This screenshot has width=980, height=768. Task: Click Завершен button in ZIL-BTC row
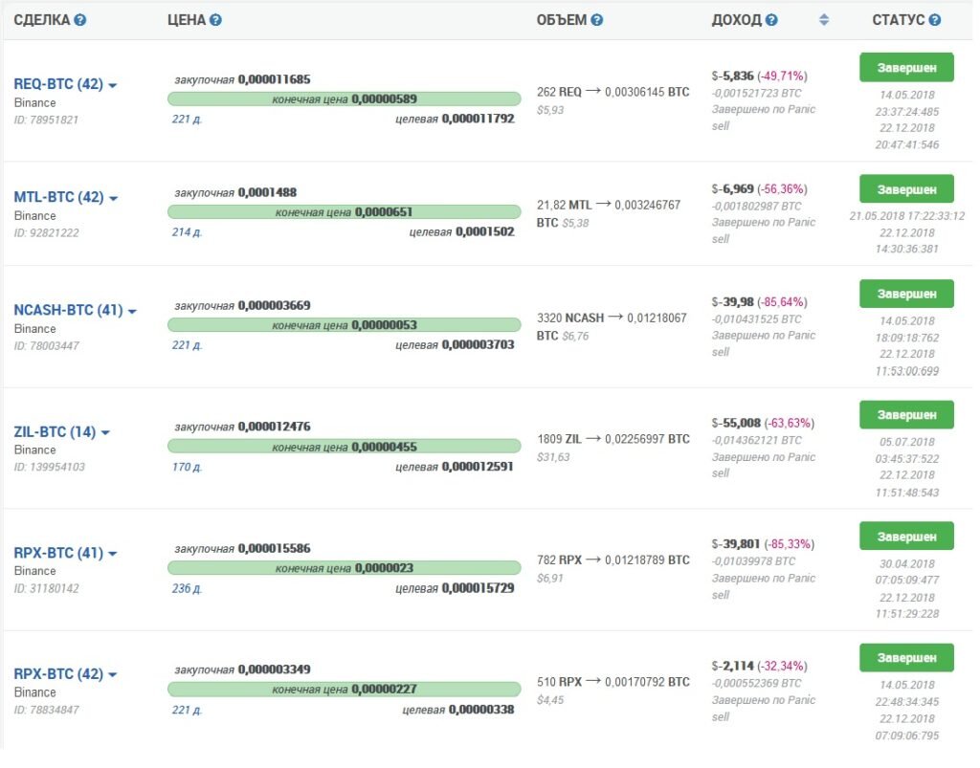click(x=906, y=414)
